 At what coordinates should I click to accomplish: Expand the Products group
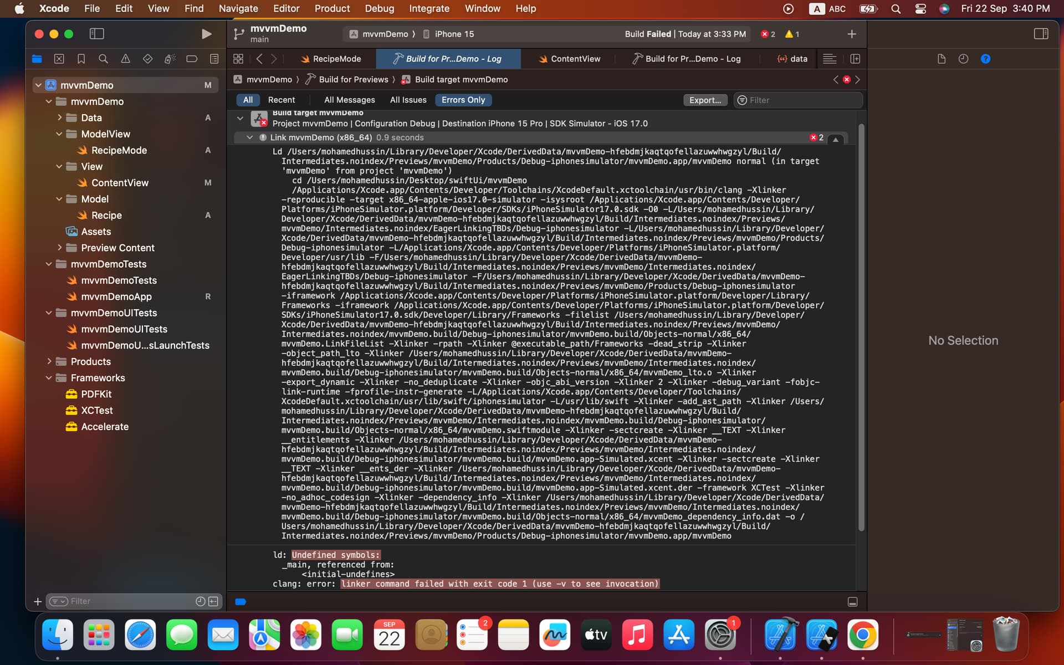click(x=49, y=361)
